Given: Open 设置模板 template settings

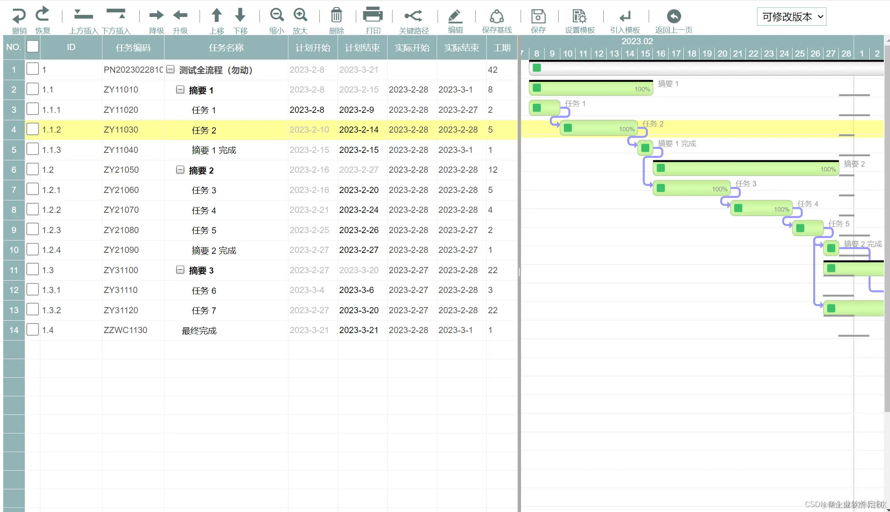Looking at the screenshot, I should point(579,16).
